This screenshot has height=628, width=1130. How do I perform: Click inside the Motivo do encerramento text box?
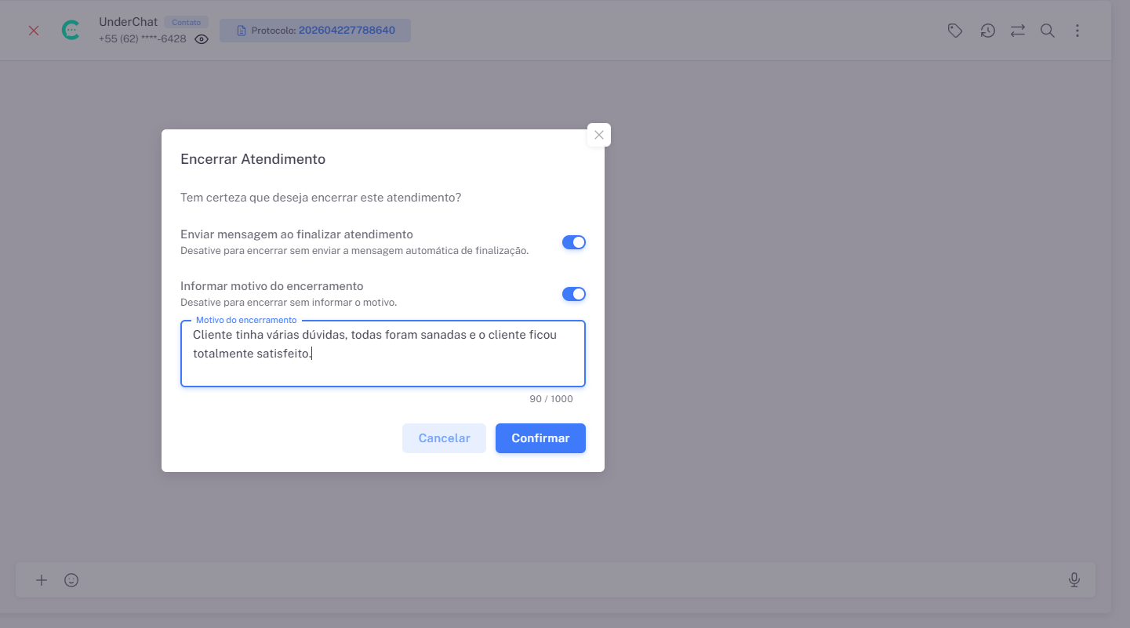pyautogui.click(x=383, y=354)
